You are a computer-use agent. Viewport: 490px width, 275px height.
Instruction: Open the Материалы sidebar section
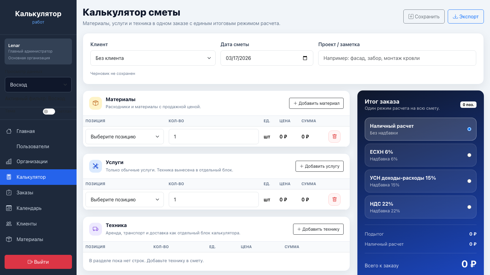click(29, 239)
